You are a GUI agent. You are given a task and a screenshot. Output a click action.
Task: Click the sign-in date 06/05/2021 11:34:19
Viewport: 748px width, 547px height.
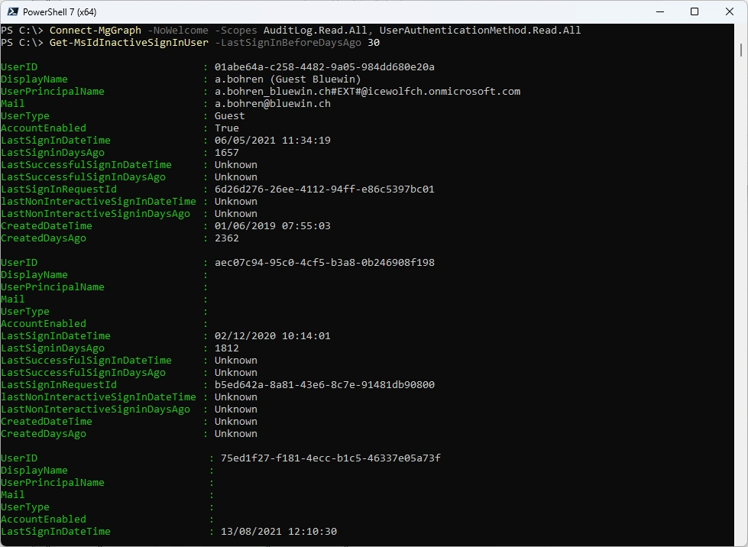[272, 141]
